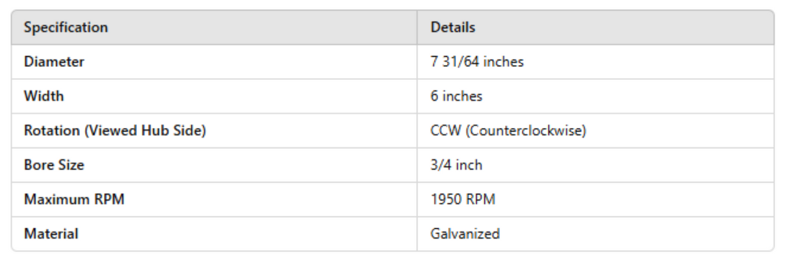Click the 'Galvanized' material value
This screenshot has height=260, width=789.
pos(465,234)
